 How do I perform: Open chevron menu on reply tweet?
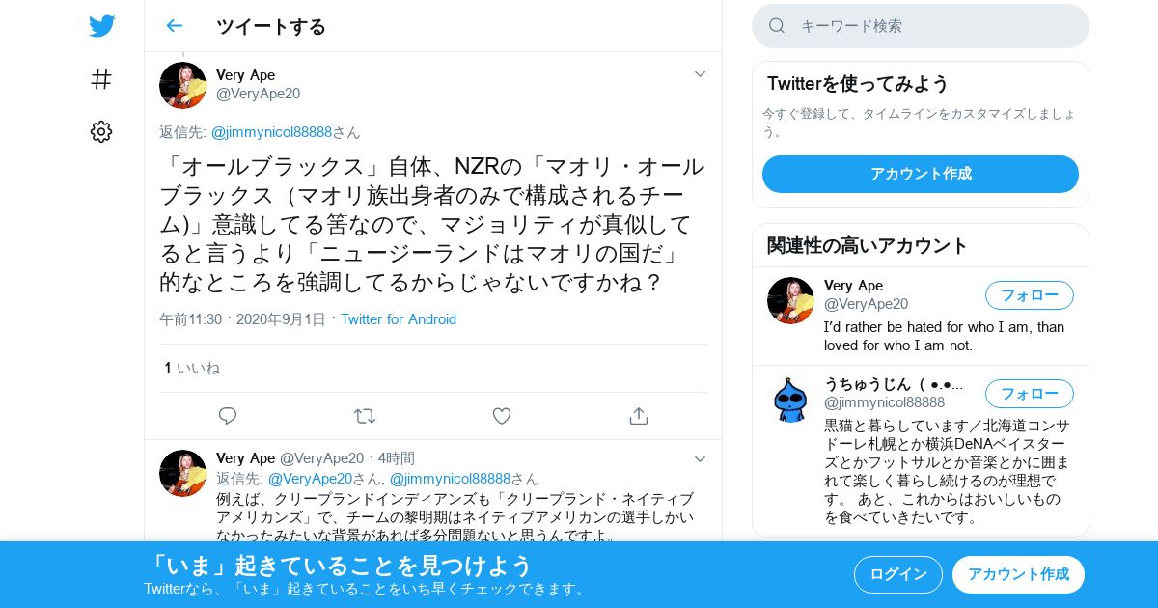click(x=700, y=458)
